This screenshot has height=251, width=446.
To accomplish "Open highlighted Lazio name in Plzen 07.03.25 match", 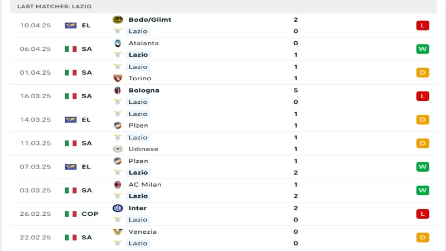I will (x=138, y=172).
